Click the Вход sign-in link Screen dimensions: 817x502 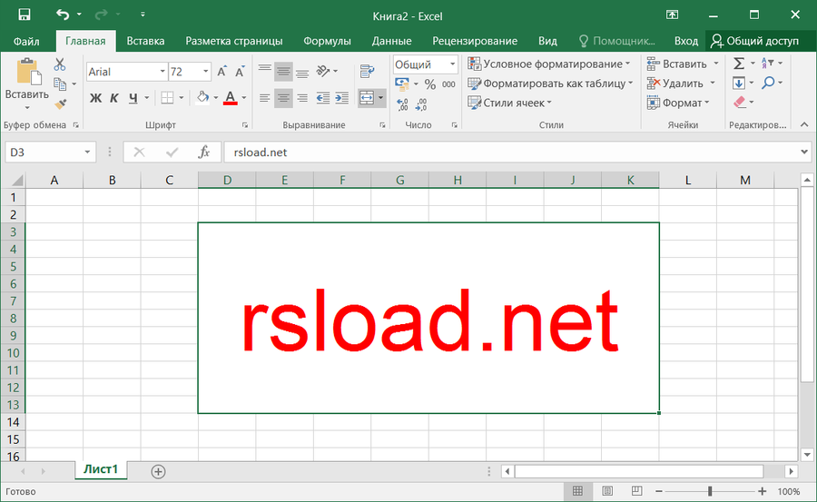pyautogui.click(x=685, y=41)
